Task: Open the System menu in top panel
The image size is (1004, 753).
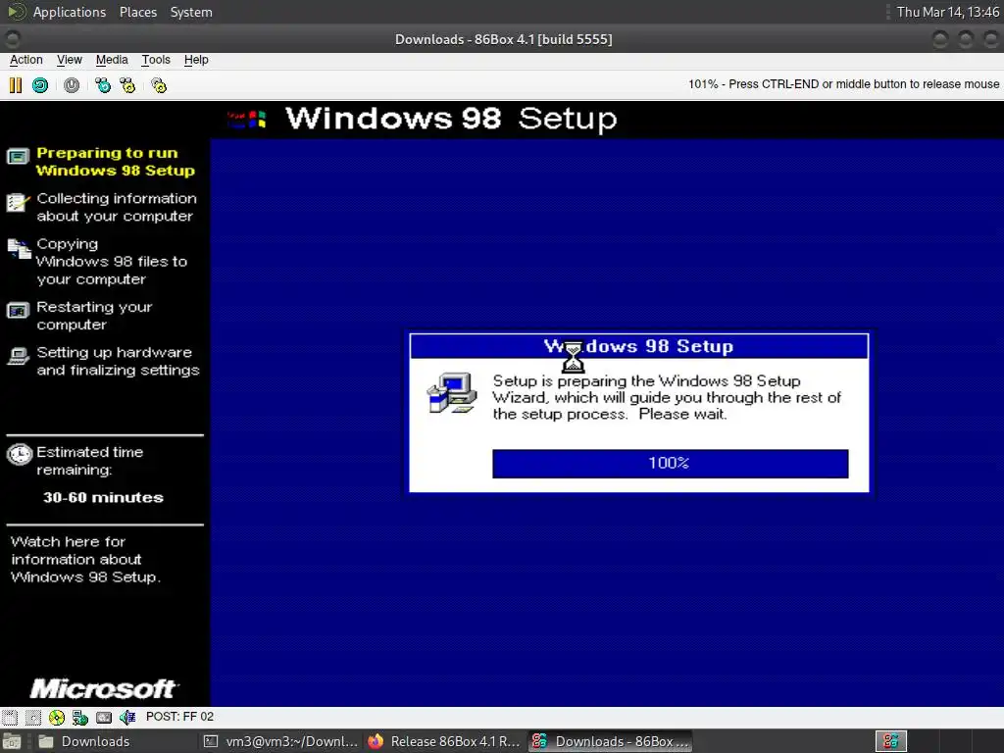Action: tap(191, 12)
